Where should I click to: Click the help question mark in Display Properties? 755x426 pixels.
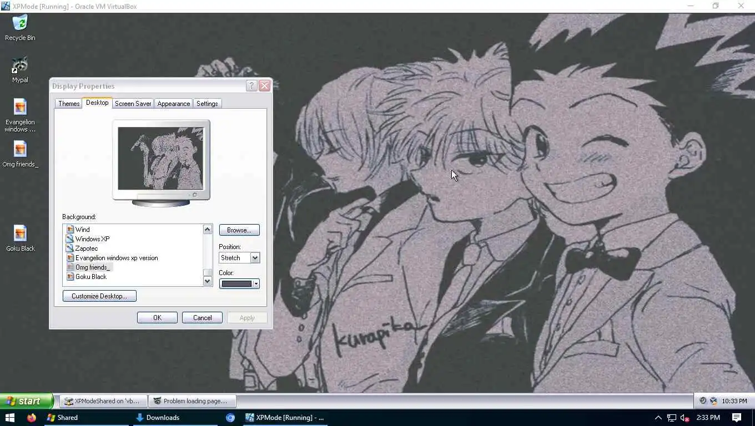[251, 85]
